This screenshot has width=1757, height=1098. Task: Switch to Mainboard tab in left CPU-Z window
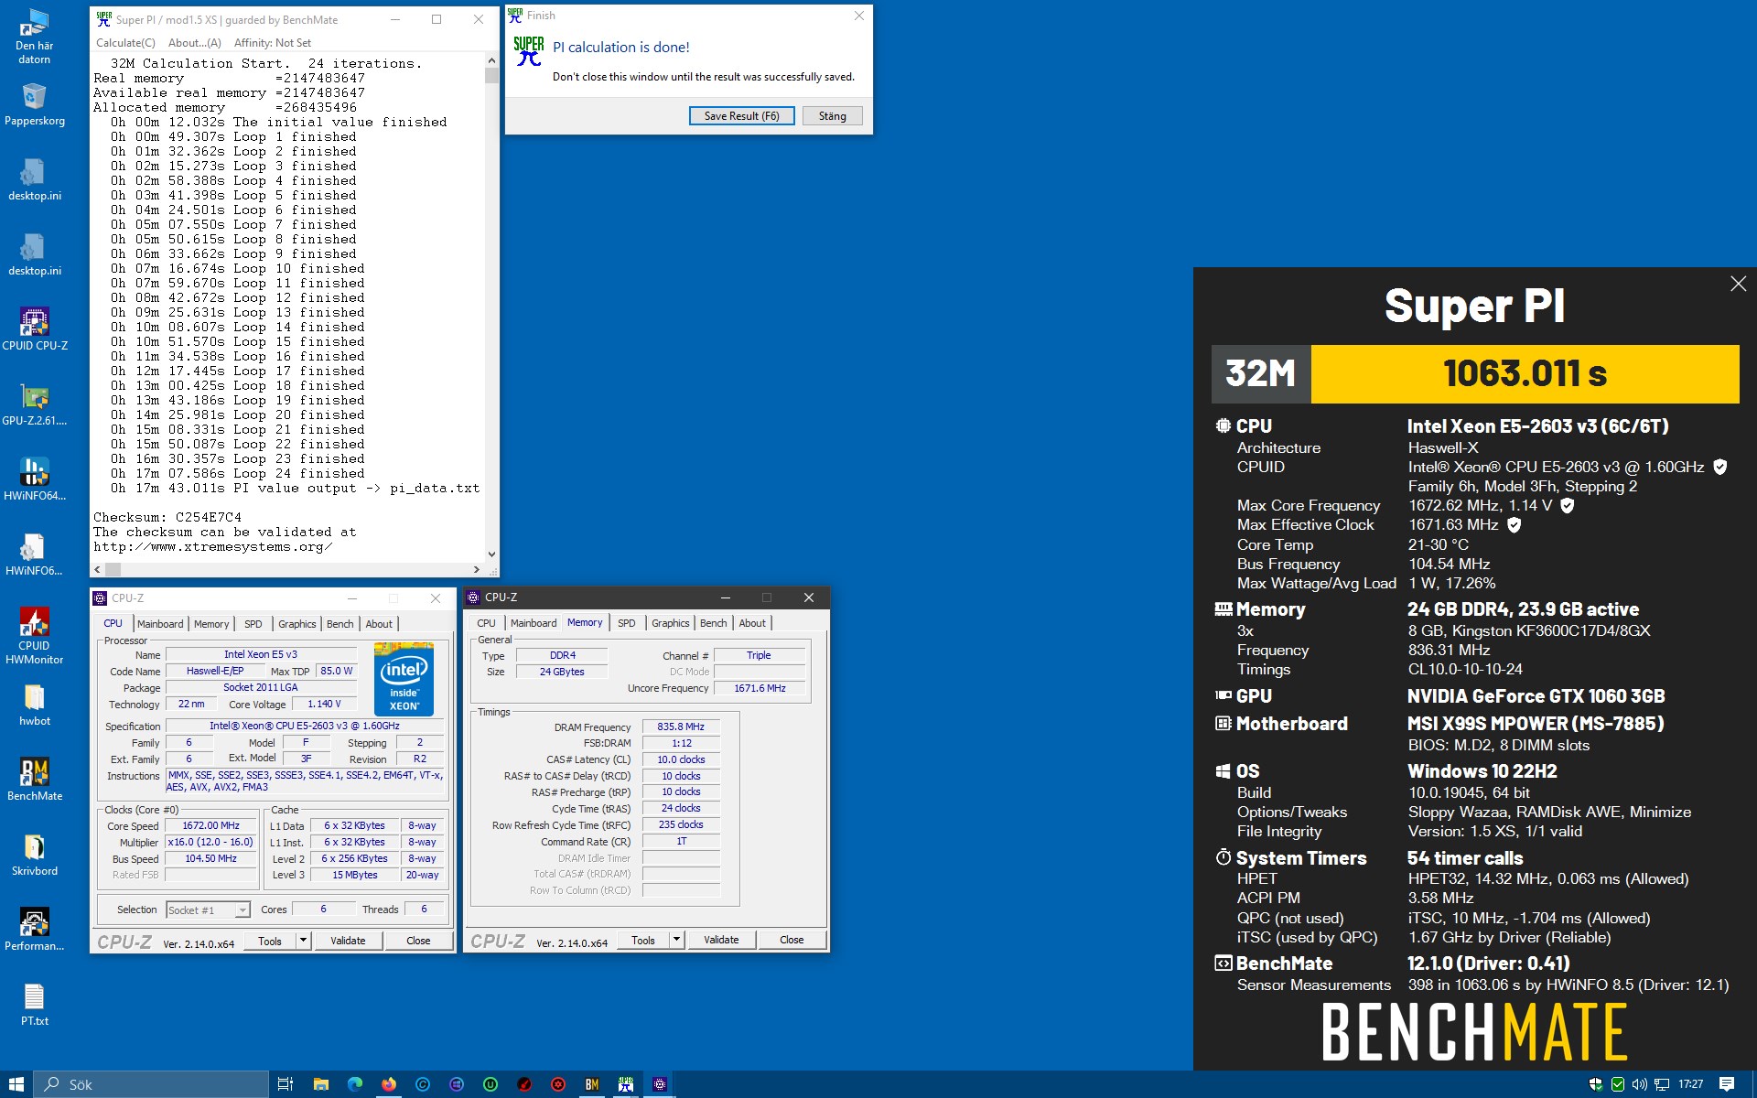tap(160, 624)
